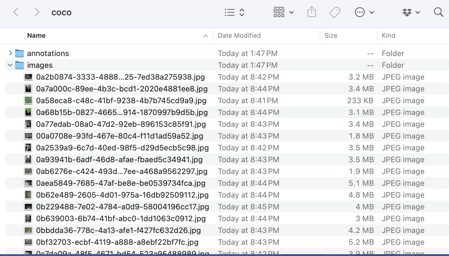
Task: Sort files by the Kind column
Action: 388,36
